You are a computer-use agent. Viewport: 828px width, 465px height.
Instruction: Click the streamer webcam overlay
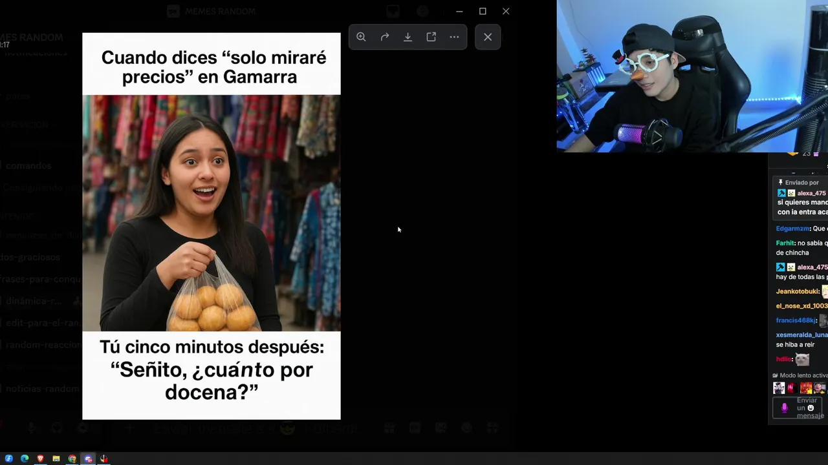692,76
